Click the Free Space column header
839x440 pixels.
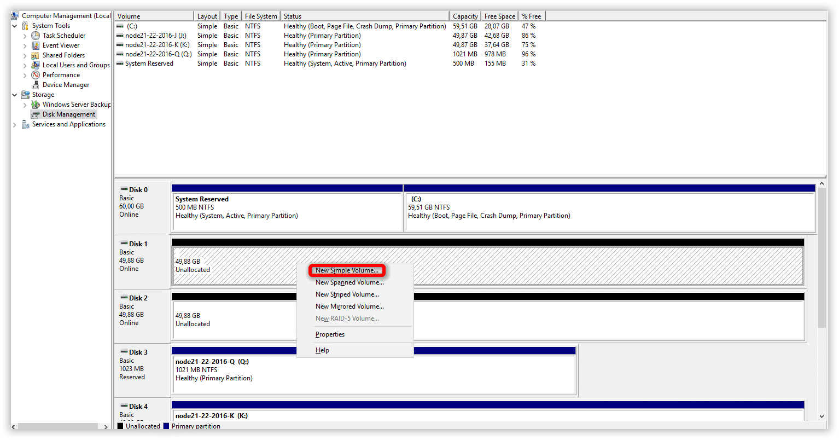[x=499, y=16]
